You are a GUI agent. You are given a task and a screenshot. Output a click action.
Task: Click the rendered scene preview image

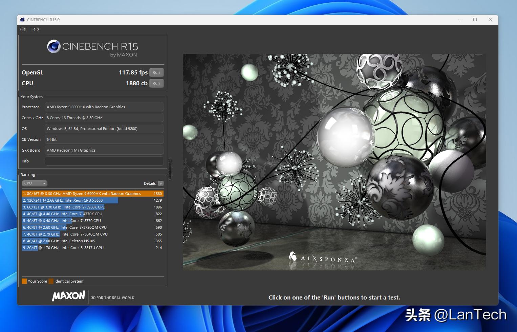click(334, 162)
